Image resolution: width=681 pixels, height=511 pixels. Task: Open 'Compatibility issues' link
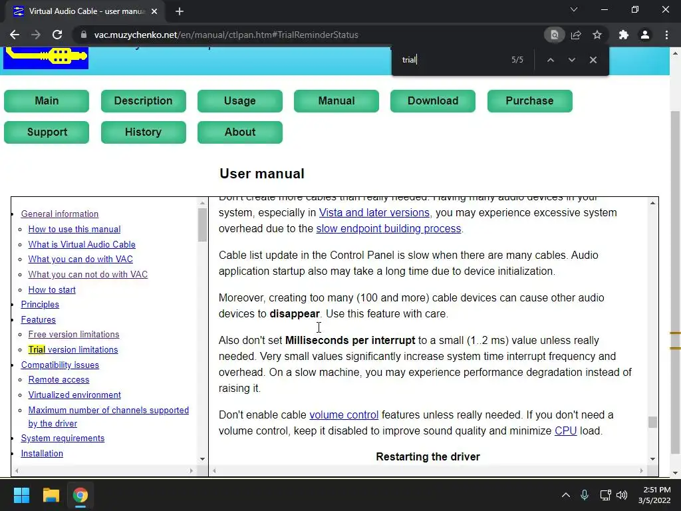pyautogui.click(x=60, y=365)
